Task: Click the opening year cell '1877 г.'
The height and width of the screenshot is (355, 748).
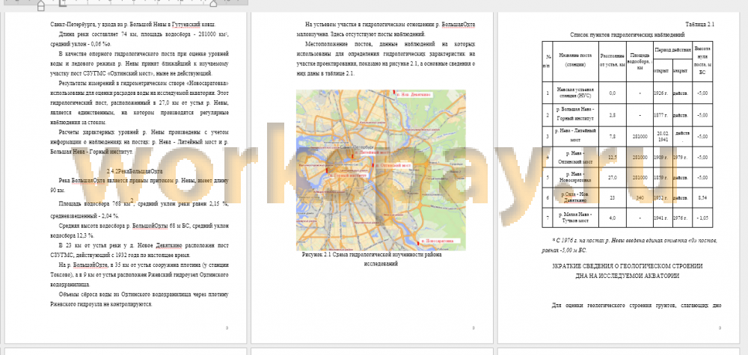Action: (x=662, y=115)
